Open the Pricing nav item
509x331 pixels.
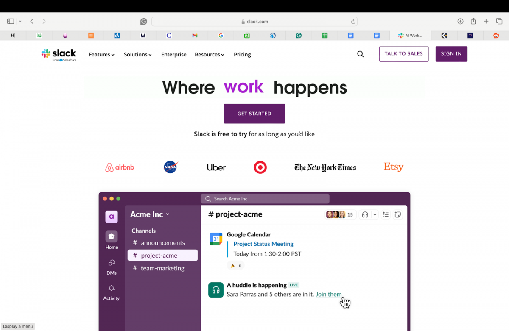point(242,54)
